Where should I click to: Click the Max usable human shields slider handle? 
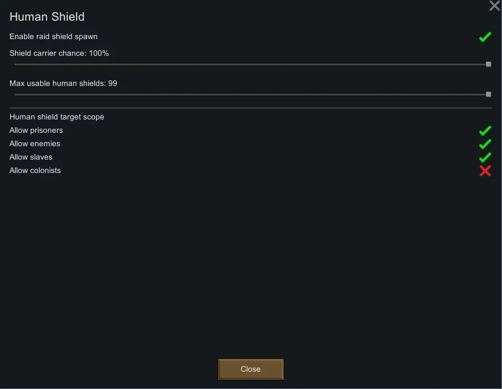[489, 94]
